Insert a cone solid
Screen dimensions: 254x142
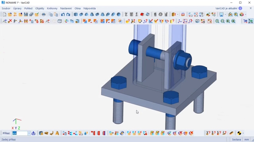coord(92,15)
